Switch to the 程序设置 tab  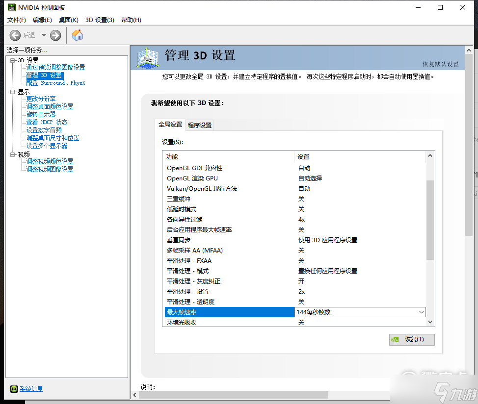200,125
